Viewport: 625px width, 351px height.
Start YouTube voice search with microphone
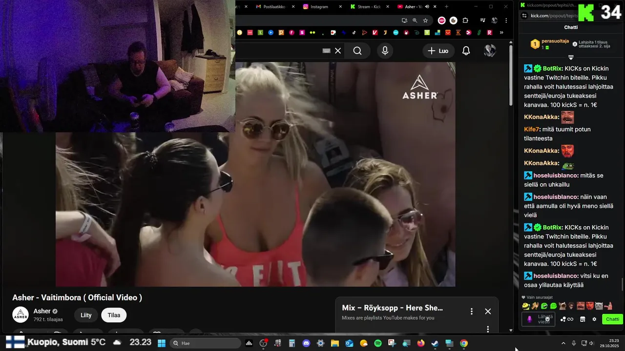pos(385,51)
